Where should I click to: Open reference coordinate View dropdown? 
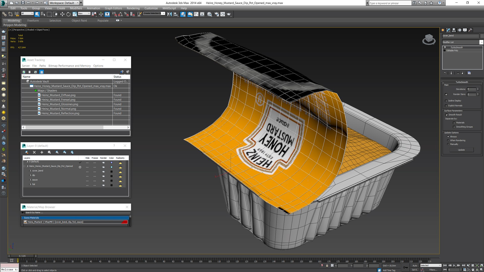click(x=84, y=13)
